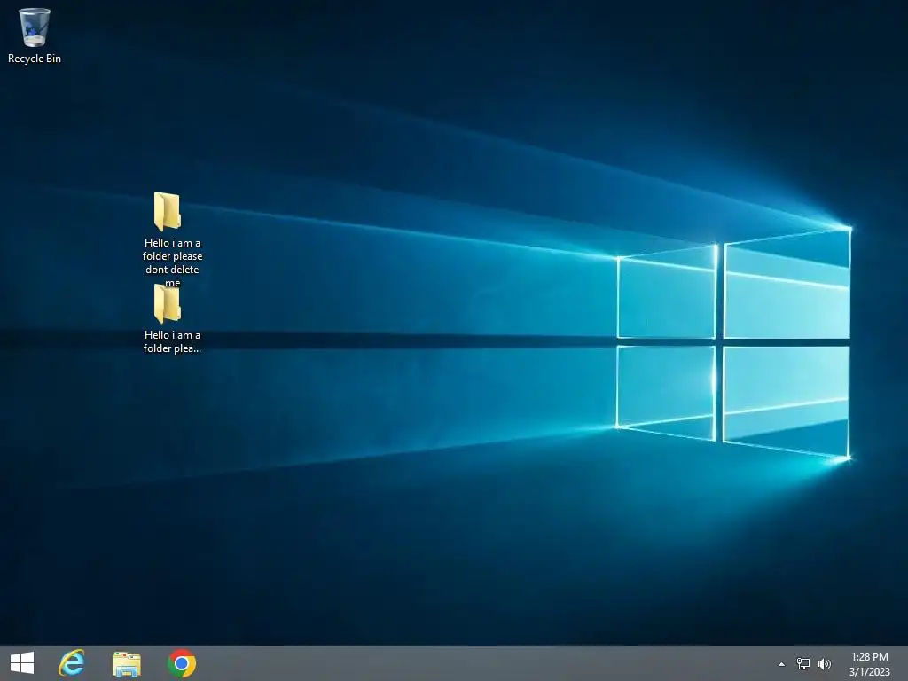Open the volume speaker tray icon
The height and width of the screenshot is (681, 908).
(x=825, y=663)
